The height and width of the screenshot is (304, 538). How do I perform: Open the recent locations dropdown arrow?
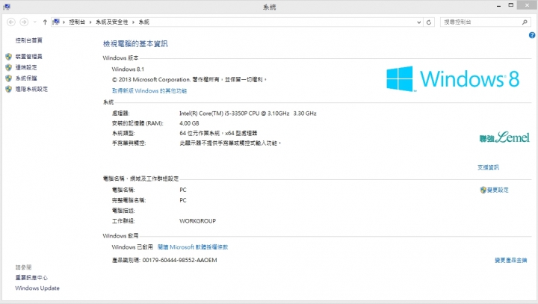(x=34, y=22)
